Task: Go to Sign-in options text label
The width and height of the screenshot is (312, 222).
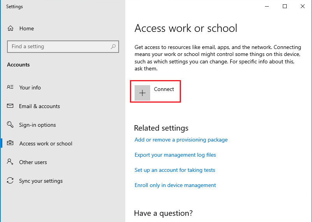Action: tap(37, 125)
